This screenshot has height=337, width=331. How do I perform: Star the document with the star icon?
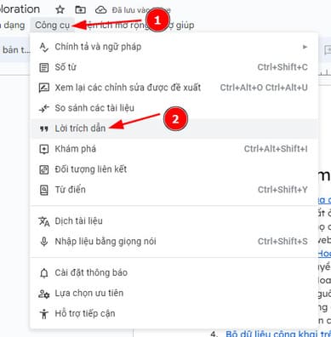pos(60,10)
